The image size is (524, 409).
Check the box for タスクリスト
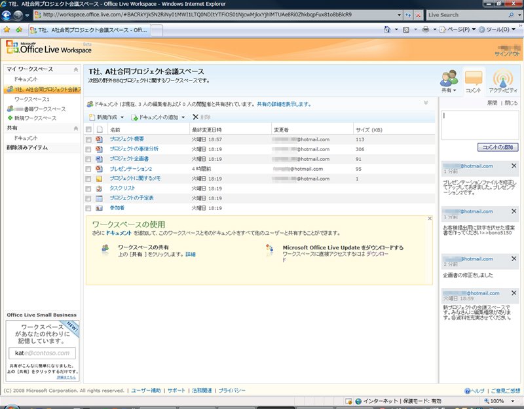pos(88,188)
